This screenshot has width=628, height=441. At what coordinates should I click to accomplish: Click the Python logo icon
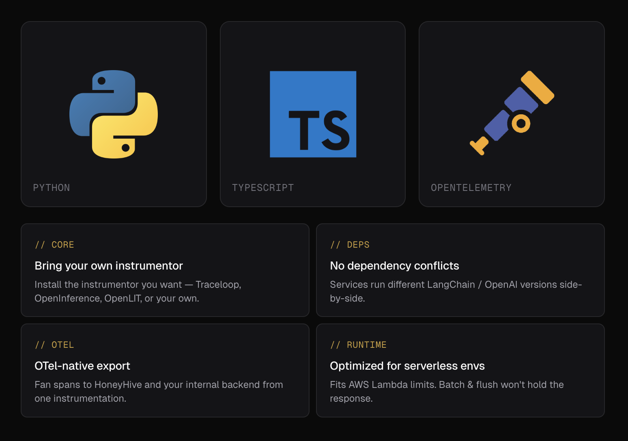click(114, 114)
